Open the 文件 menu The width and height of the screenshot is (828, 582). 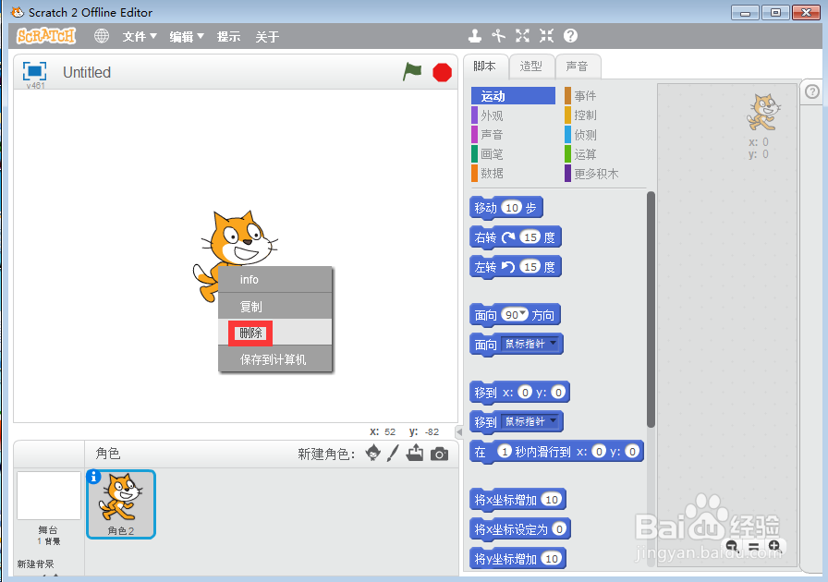point(140,36)
